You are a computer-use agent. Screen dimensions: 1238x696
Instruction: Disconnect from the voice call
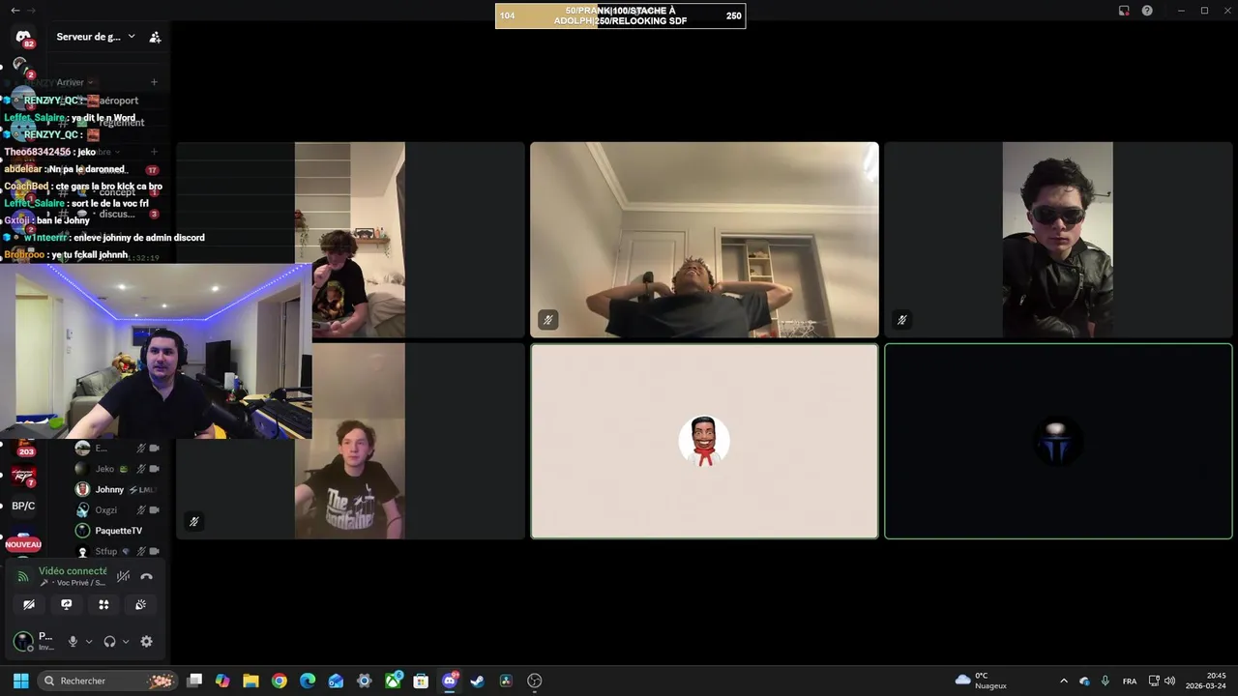pos(147,576)
